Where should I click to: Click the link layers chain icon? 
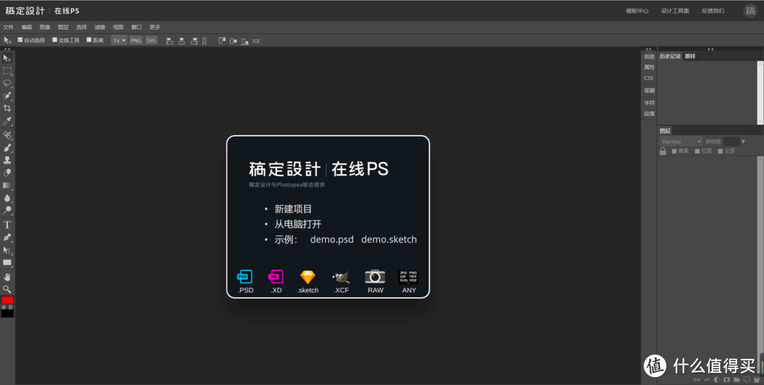click(x=697, y=379)
